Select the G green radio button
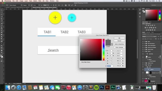 [x=106, y=61]
